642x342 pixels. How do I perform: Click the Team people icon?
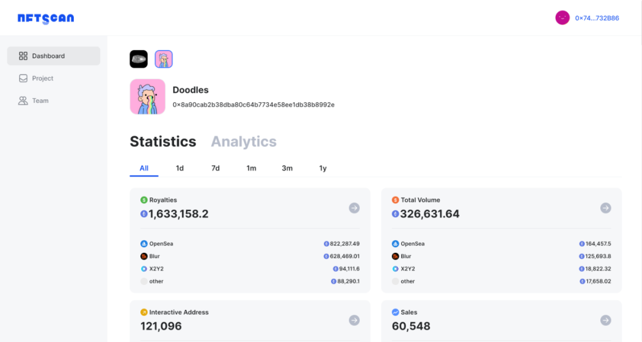click(23, 101)
